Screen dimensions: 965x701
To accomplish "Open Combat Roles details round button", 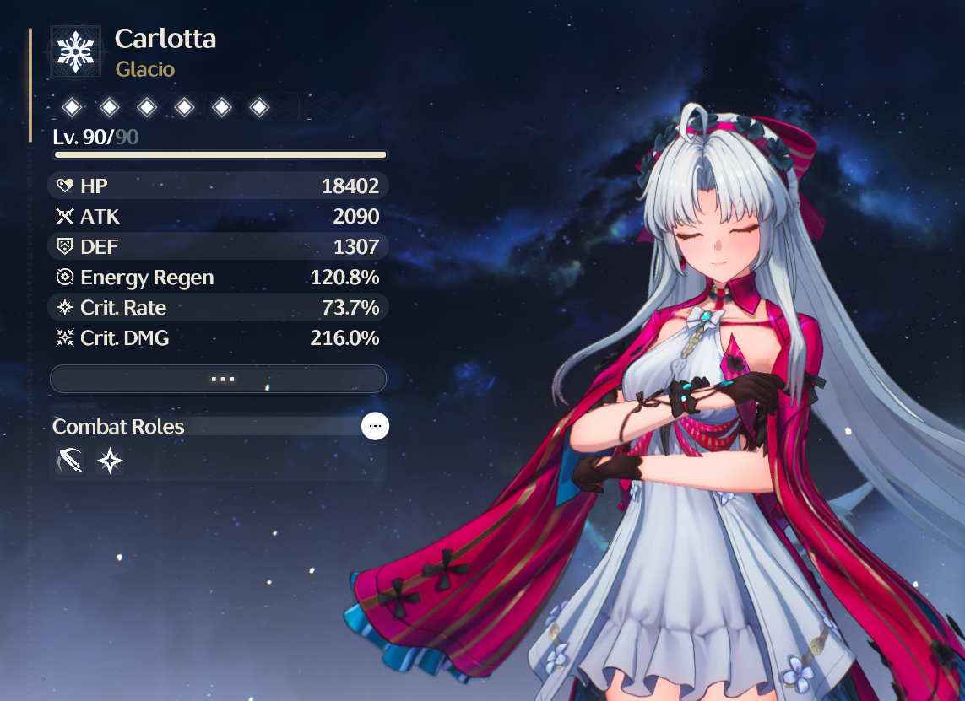I will pyautogui.click(x=376, y=426).
